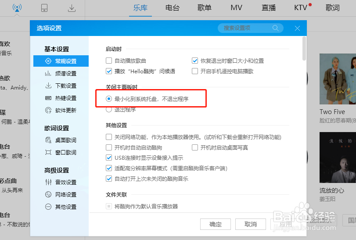Uncheck 自动打开上次未关闭的酷狗音乐
Viewport: 356px width, 240px height.
(109, 179)
